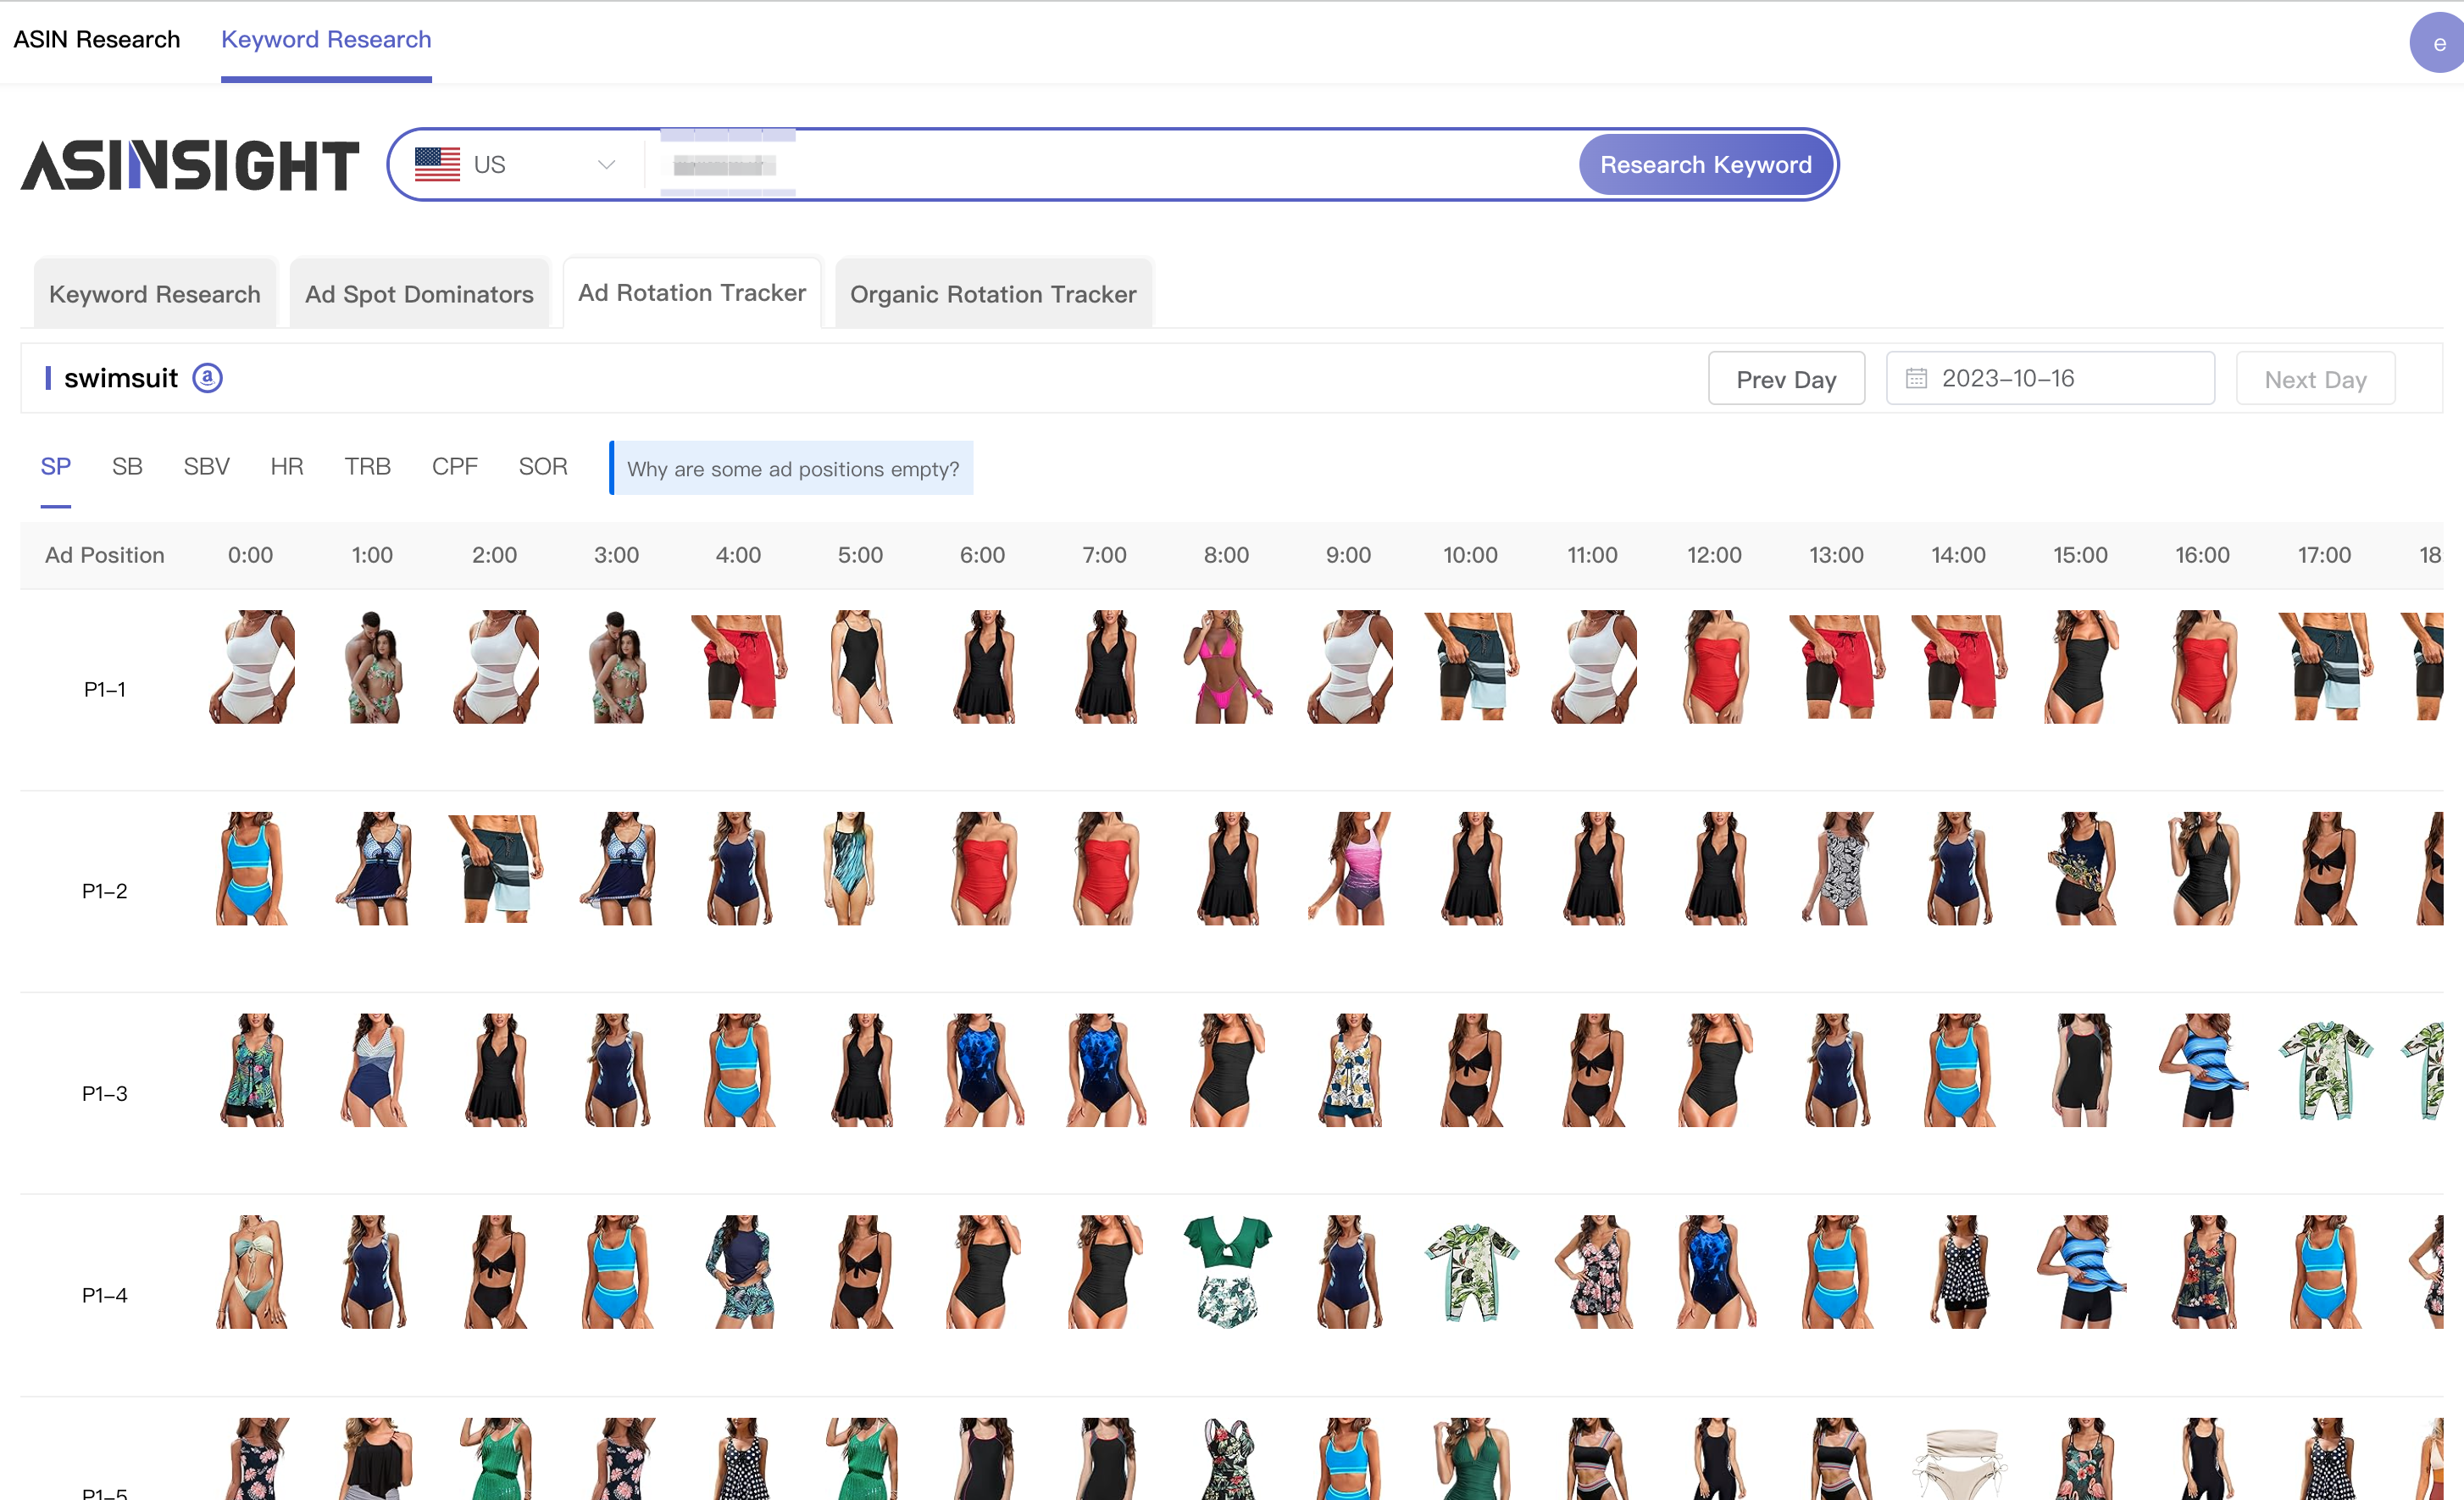Click the Next Day button
2464x1500 pixels.
(x=2315, y=379)
